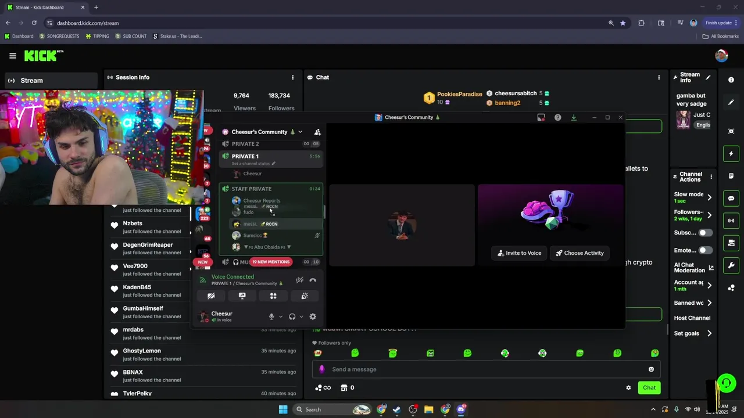This screenshot has width=744, height=418.
Task: Open emoji picker in message box
Action: (x=651, y=369)
